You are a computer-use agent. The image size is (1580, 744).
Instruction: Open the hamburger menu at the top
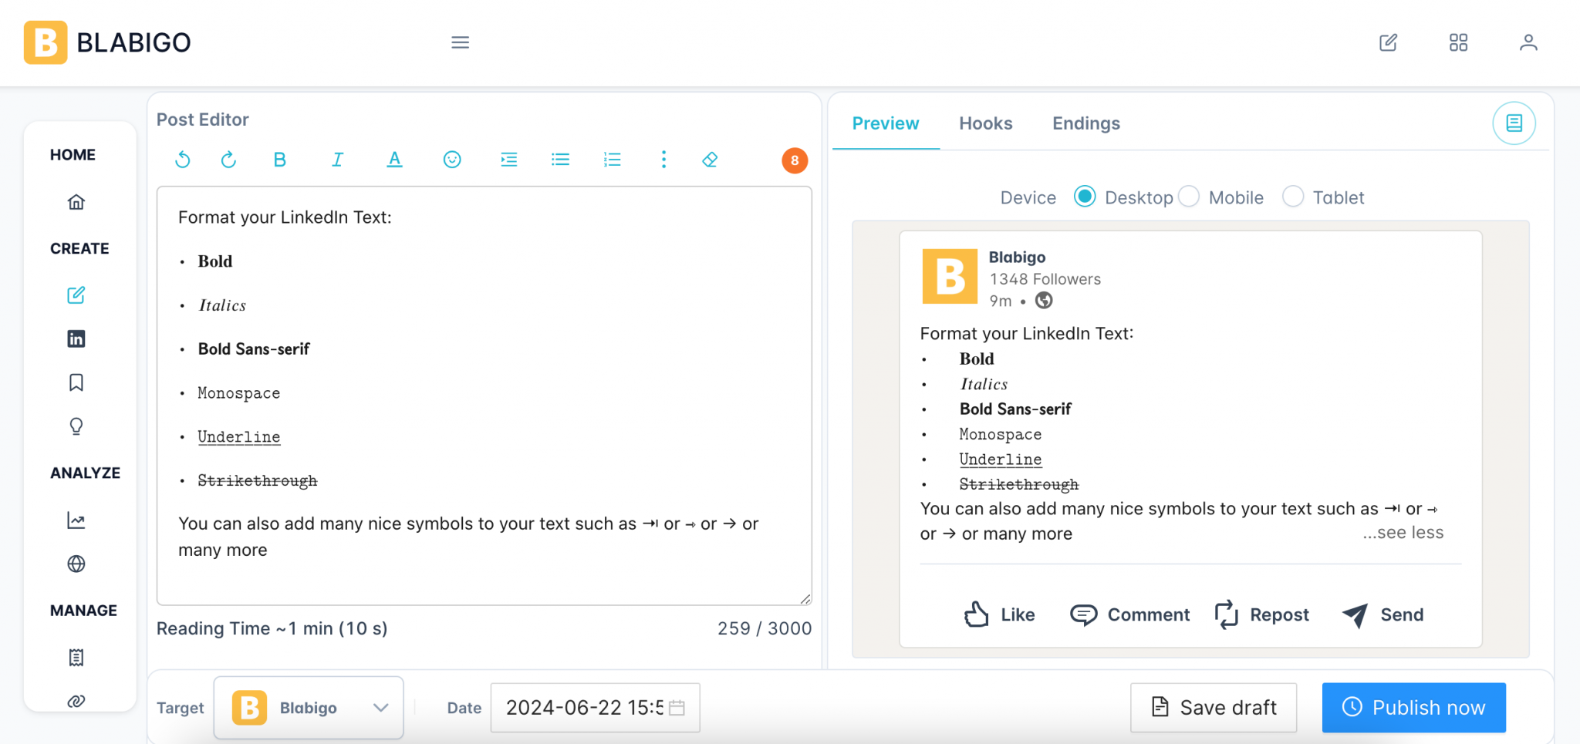pyautogui.click(x=461, y=42)
